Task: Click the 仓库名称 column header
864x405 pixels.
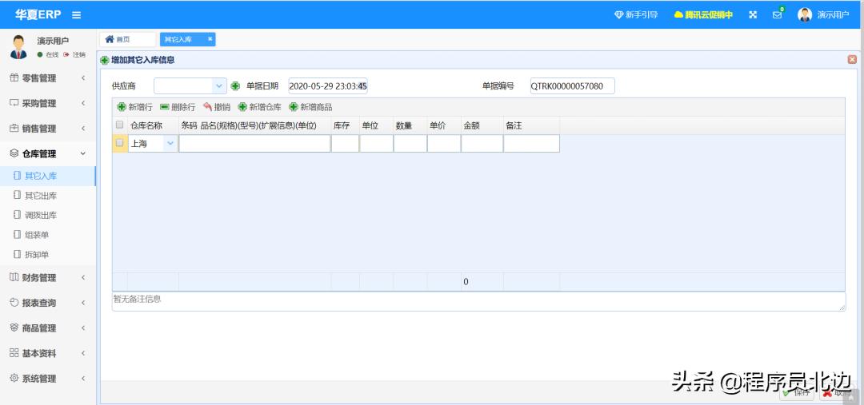Action: pos(153,125)
